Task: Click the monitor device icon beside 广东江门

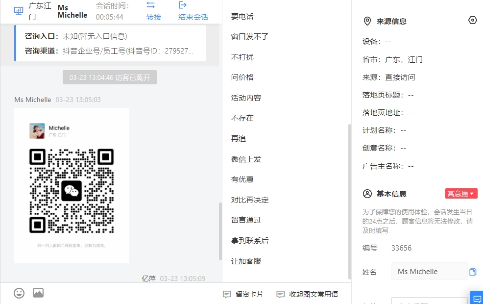Action: pos(19,11)
